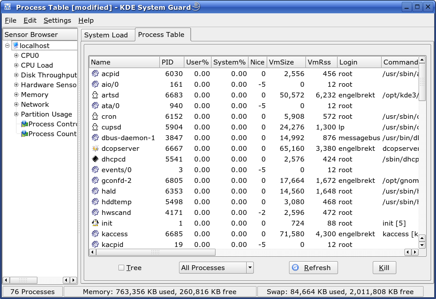Open the File menu
The height and width of the screenshot is (299, 436).
pyautogui.click(x=11, y=20)
